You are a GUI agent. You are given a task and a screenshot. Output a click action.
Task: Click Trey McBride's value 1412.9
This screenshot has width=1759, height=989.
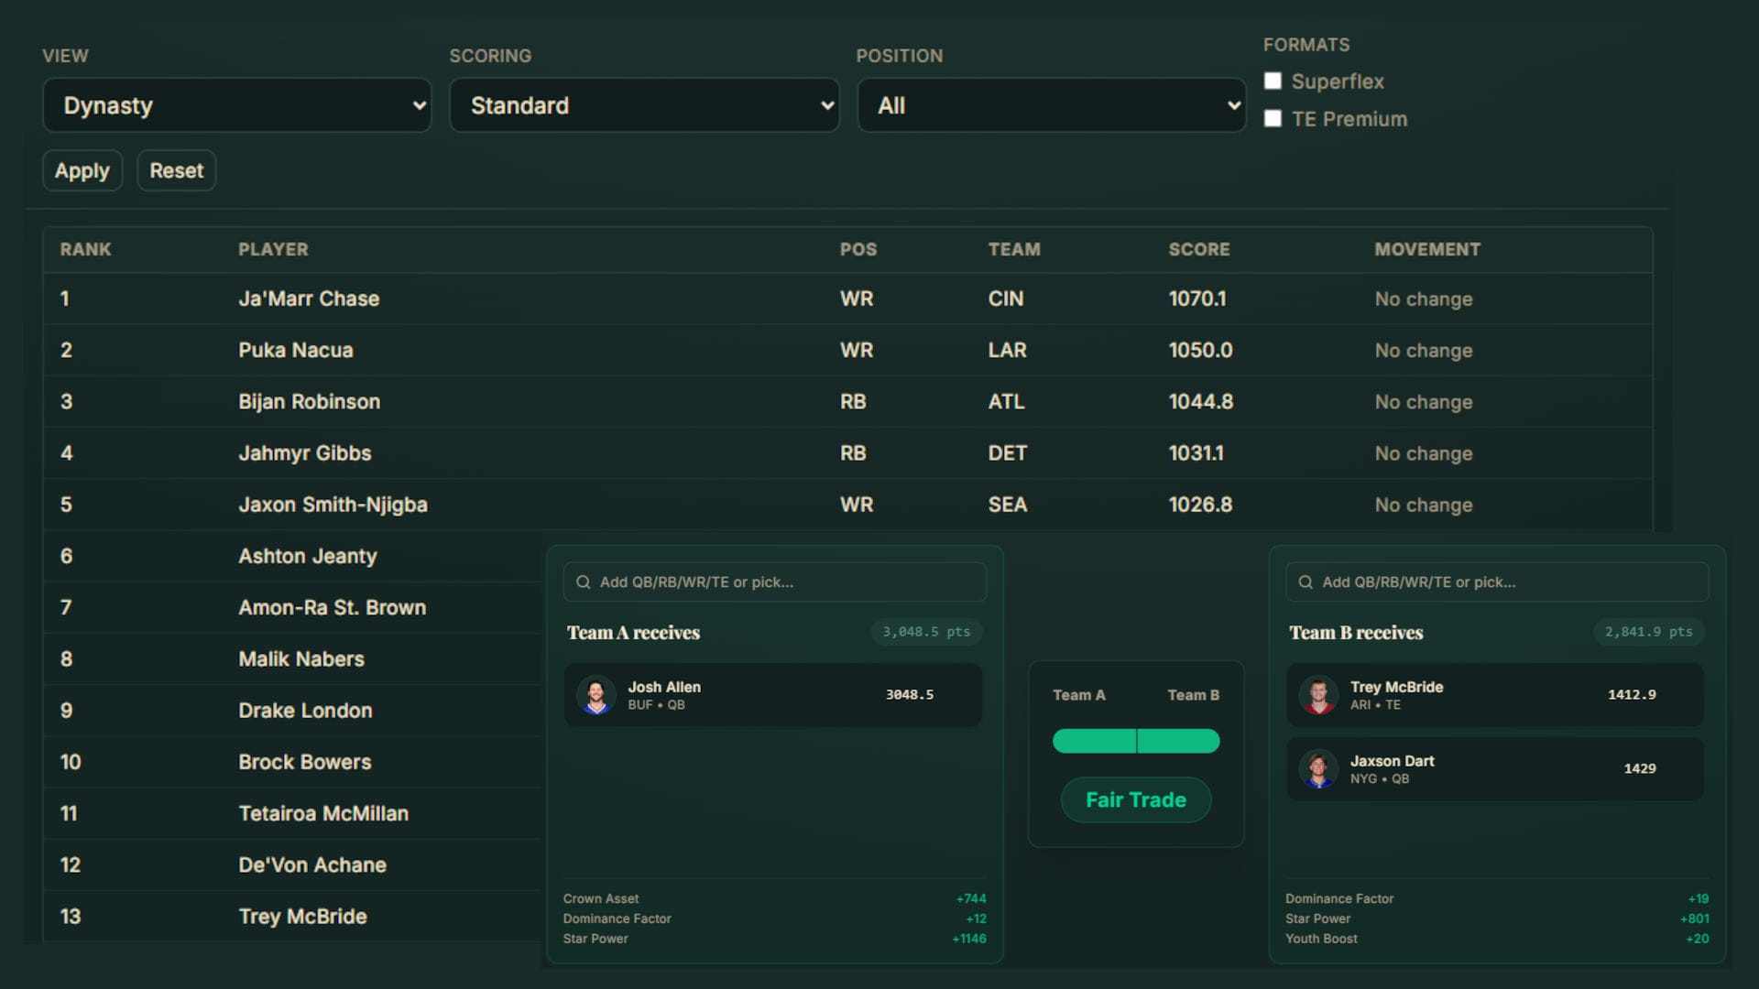coord(1632,695)
